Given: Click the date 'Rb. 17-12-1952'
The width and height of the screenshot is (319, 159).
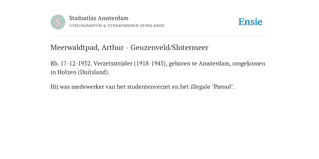Looking at the screenshot, I should pyautogui.click(x=71, y=63).
